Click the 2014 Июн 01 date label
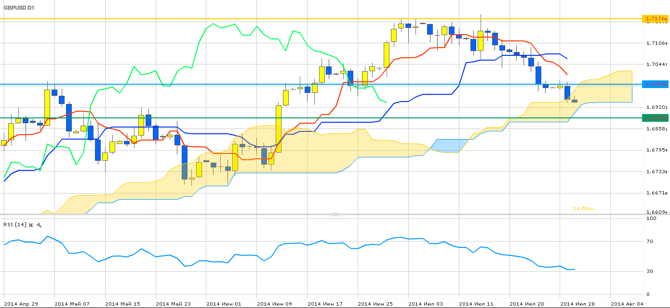 [x=224, y=304]
